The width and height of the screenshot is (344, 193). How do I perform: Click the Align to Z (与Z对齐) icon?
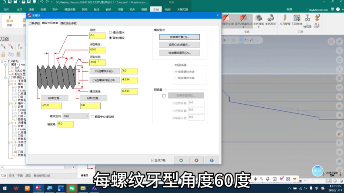tap(317, 18)
